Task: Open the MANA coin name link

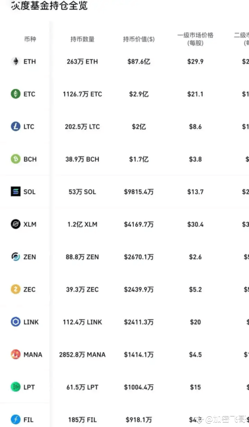Action: pos(33,355)
